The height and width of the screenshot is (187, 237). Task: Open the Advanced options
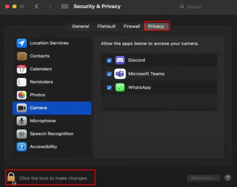[x=203, y=178]
